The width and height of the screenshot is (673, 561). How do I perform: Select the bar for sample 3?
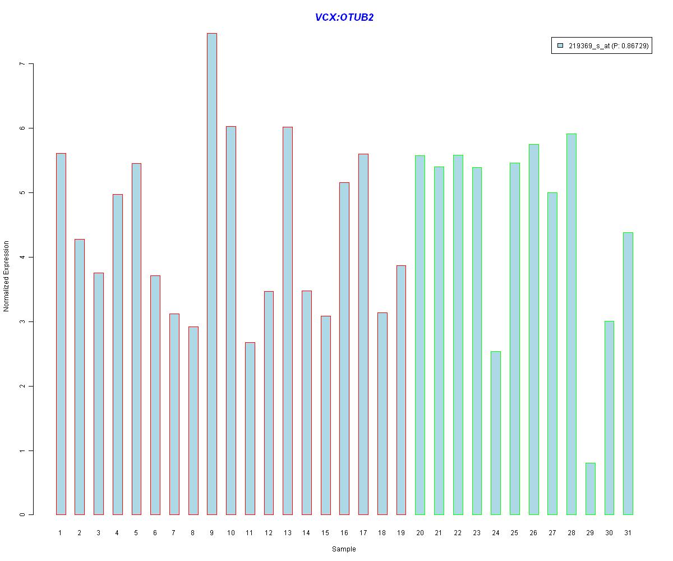99,394
